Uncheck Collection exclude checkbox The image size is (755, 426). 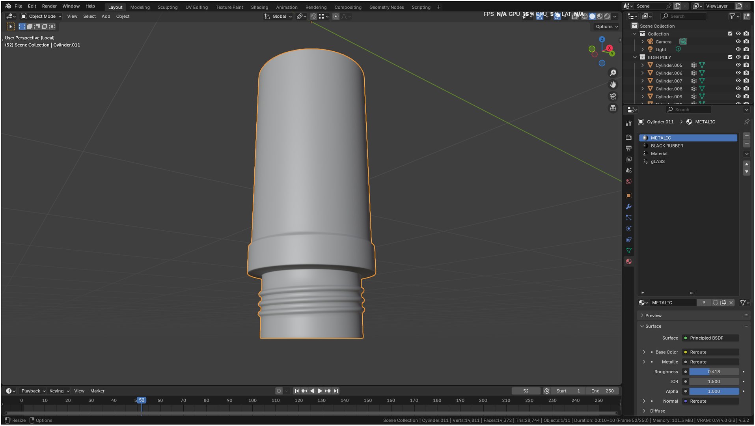730,34
